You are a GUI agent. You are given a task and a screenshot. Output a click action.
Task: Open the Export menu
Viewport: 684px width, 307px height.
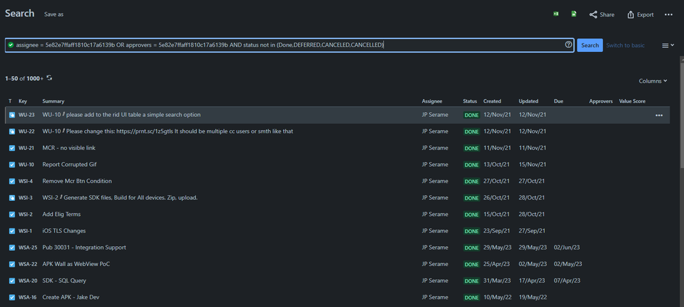pos(640,14)
